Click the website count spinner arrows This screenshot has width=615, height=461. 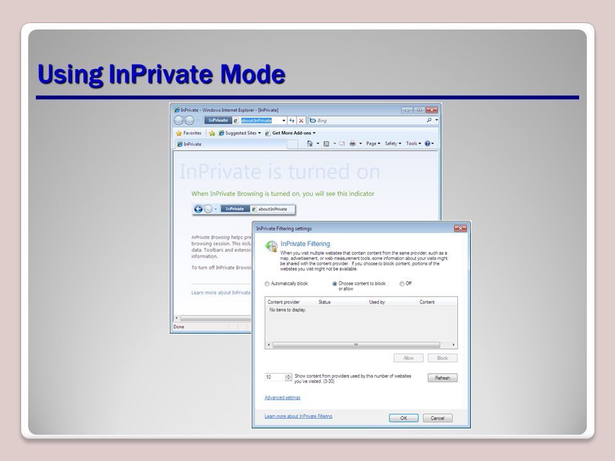[288, 377]
